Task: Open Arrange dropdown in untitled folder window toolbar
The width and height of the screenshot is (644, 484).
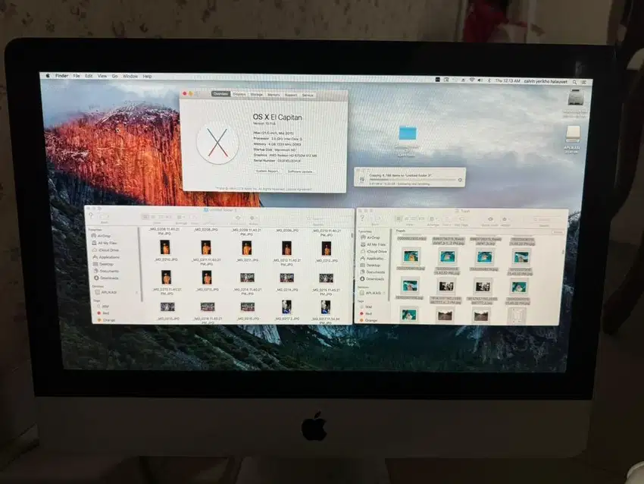Action: [x=181, y=217]
